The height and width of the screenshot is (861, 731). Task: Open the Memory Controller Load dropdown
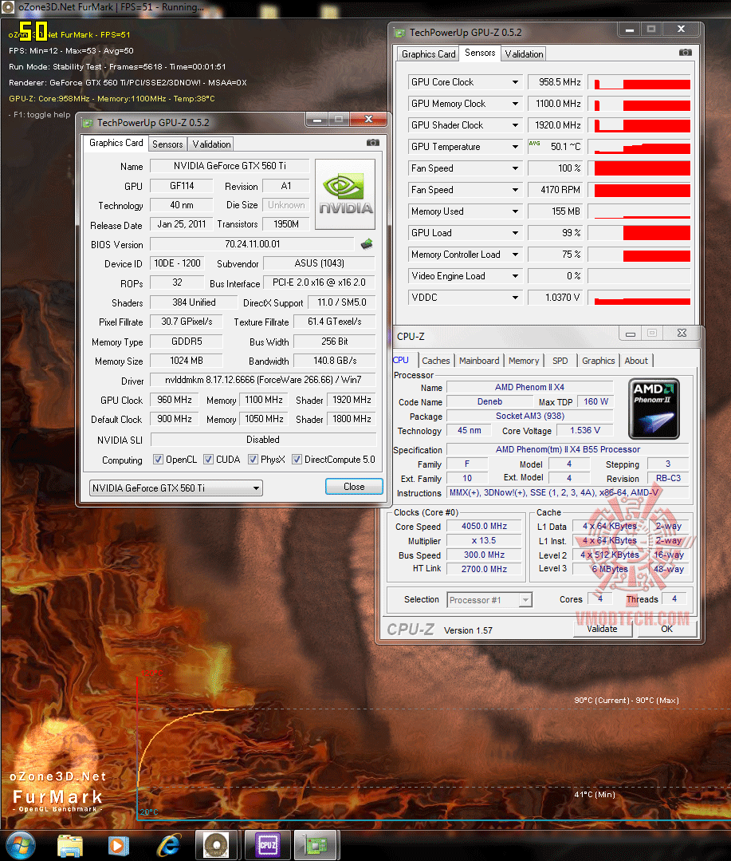pos(515,255)
